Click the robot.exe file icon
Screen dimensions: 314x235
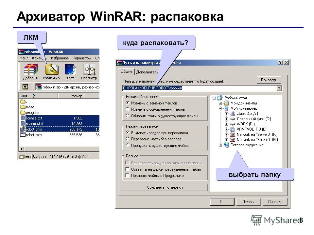click(23, 135)
